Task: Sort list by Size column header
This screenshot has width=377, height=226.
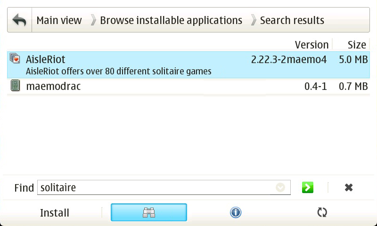Action: [x=356, y=45]
